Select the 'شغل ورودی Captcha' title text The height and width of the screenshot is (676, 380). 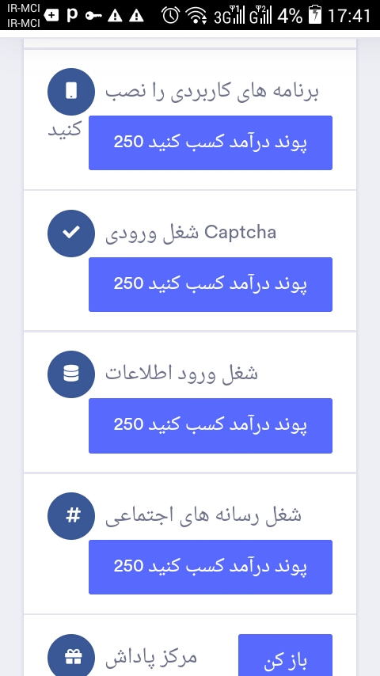(191, 234)
